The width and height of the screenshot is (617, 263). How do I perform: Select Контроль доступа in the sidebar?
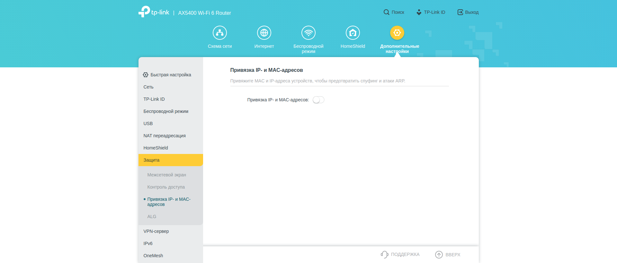166,187
